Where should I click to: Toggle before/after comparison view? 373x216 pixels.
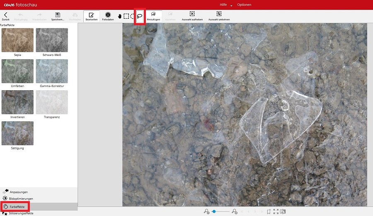point(283,211)
